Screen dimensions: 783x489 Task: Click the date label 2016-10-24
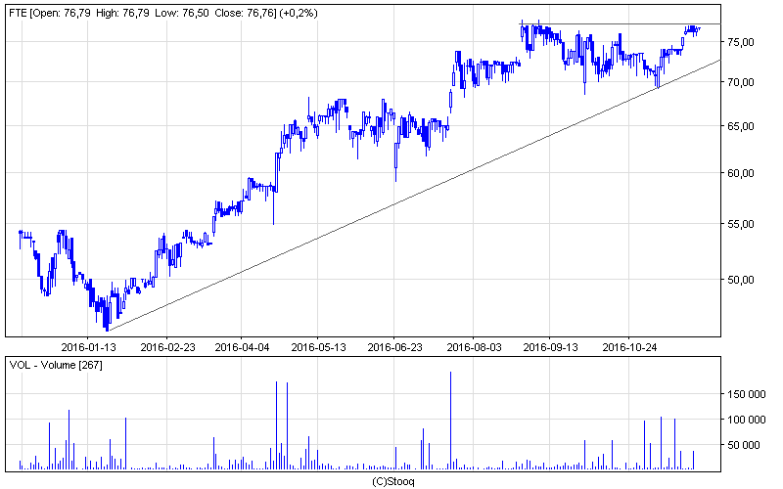click(x=629, y=347)
